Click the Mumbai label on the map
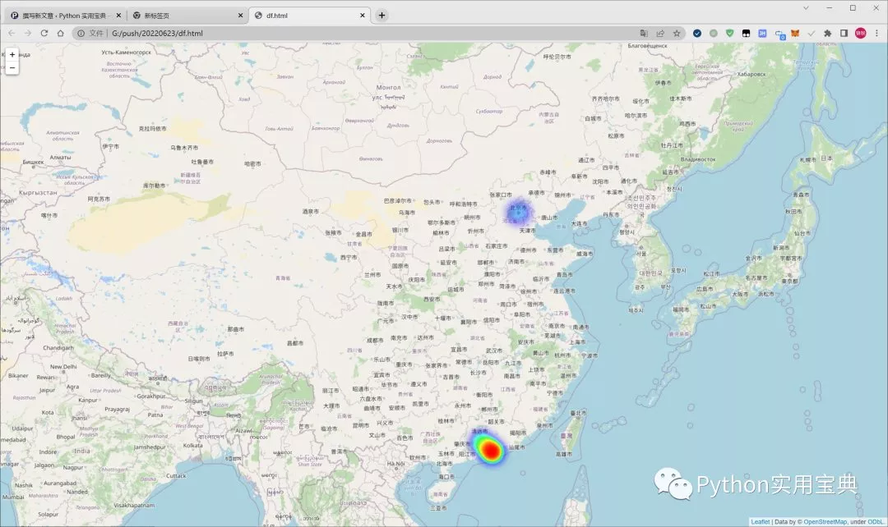The height and width of the screenshot is (527, 888). pyautogui.click(x=13, y=497)
